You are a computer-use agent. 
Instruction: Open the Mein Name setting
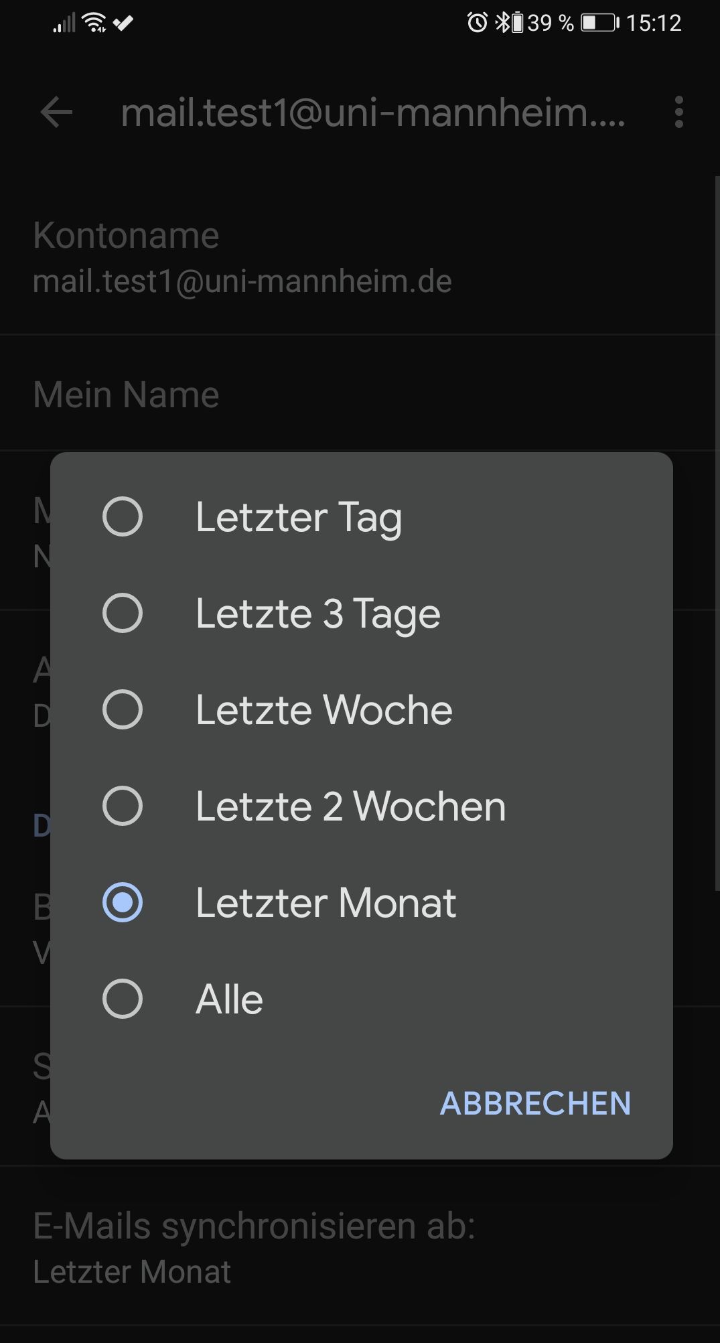coord(360,394)
